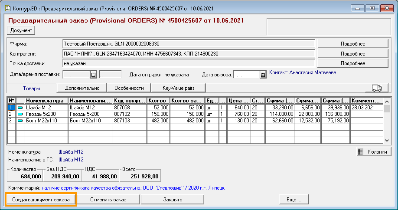Image resolution: width=398 pixels, height=210 pixels.
Task: Click the Без НДС total 209 940,00
Action: coord(65,177)
